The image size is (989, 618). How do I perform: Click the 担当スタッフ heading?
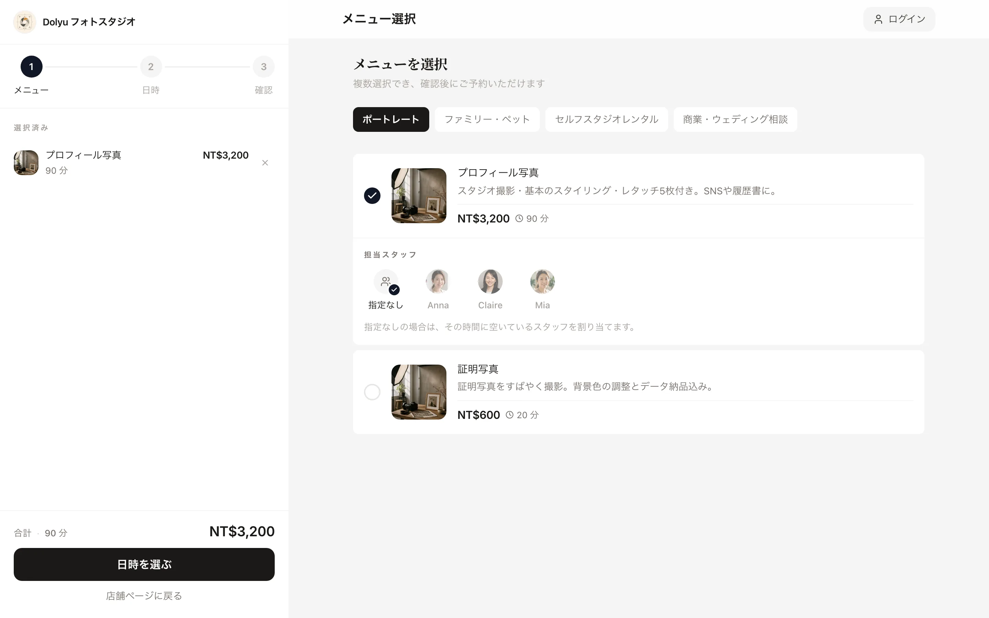coord(390,255)
